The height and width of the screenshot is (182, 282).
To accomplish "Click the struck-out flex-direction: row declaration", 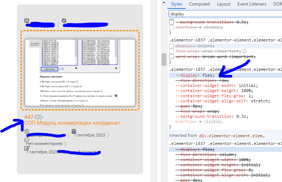I will click(202, 80).
